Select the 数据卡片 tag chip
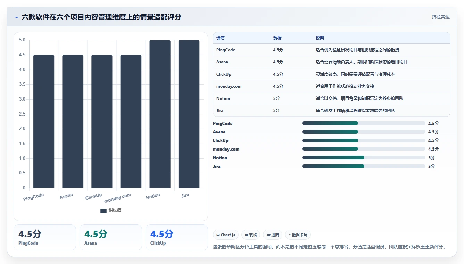The image size is (464, 264). coord(298,235)
